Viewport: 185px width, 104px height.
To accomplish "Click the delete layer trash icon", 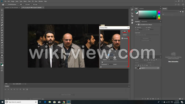I will (158, 99).
